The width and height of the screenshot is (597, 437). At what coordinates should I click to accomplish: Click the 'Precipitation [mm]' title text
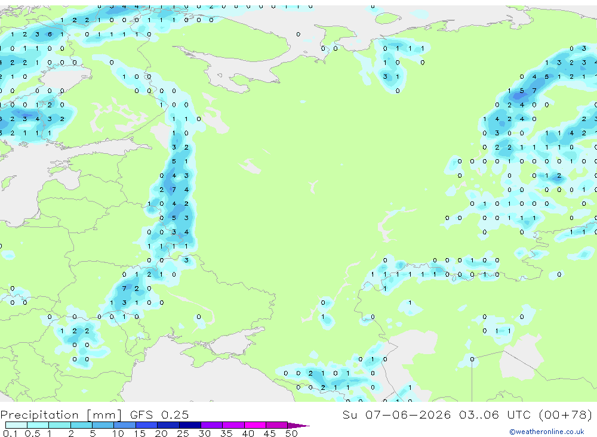[61, 414]
